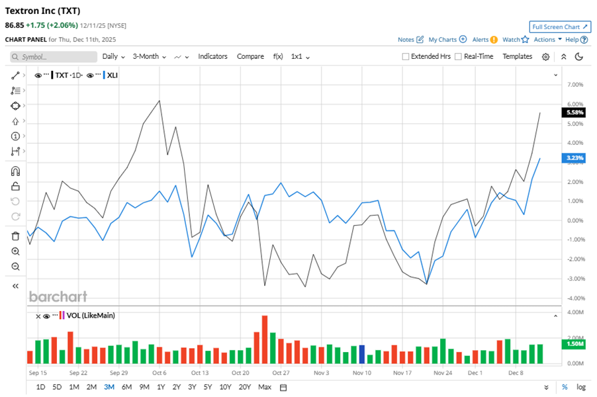597x397 pixels.
Task: Open the chart type line dropdown
Action: (181, 57)
